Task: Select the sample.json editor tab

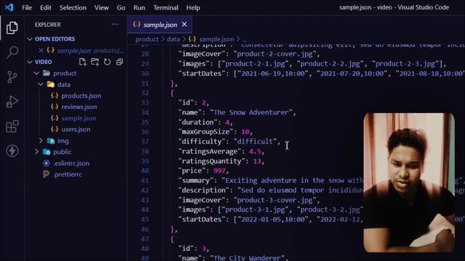Action: tap(160, 24)
